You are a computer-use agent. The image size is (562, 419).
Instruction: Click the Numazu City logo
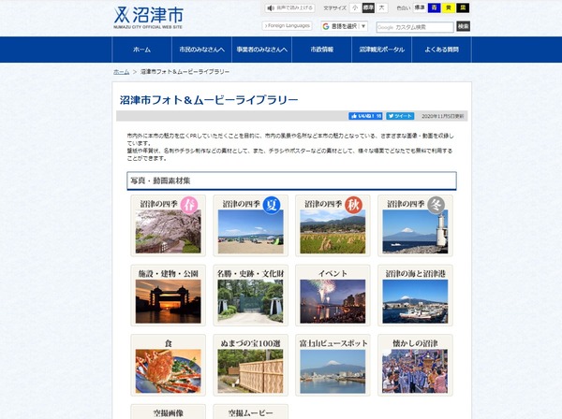[x=148, y=18]
